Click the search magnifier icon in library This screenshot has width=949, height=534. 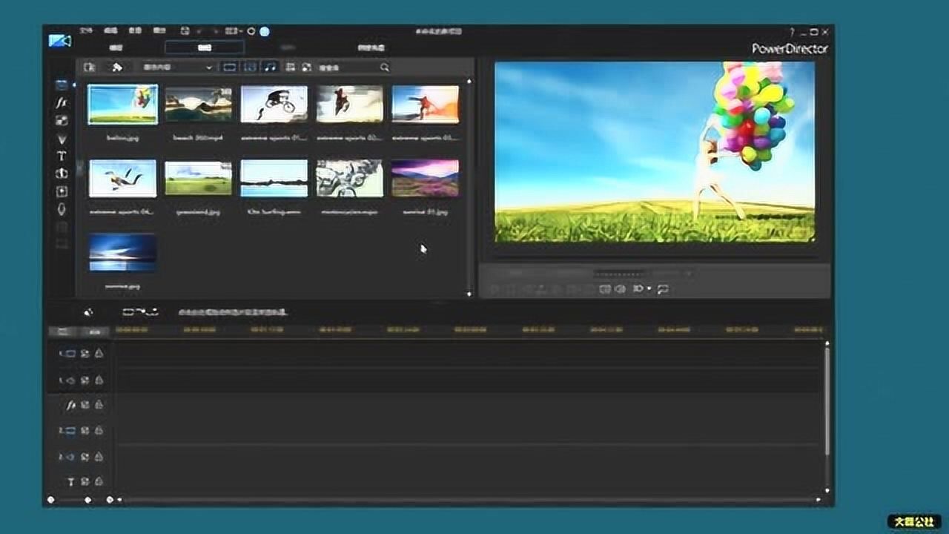385,67
